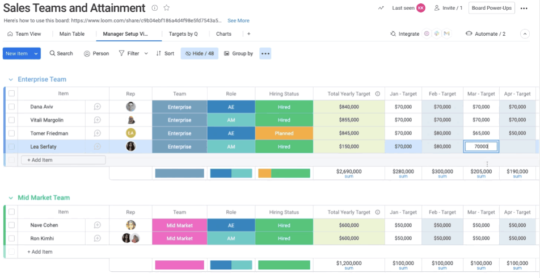Screen dimensions: 540x278
Task: Check the Dana Aviv row checkbox
Action: point(12,107)
